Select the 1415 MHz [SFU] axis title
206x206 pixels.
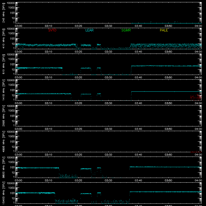point(3,90)
